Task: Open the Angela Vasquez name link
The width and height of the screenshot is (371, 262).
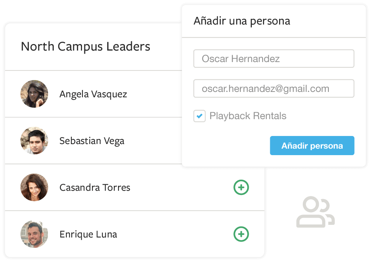Action: [x=93, y=94]
